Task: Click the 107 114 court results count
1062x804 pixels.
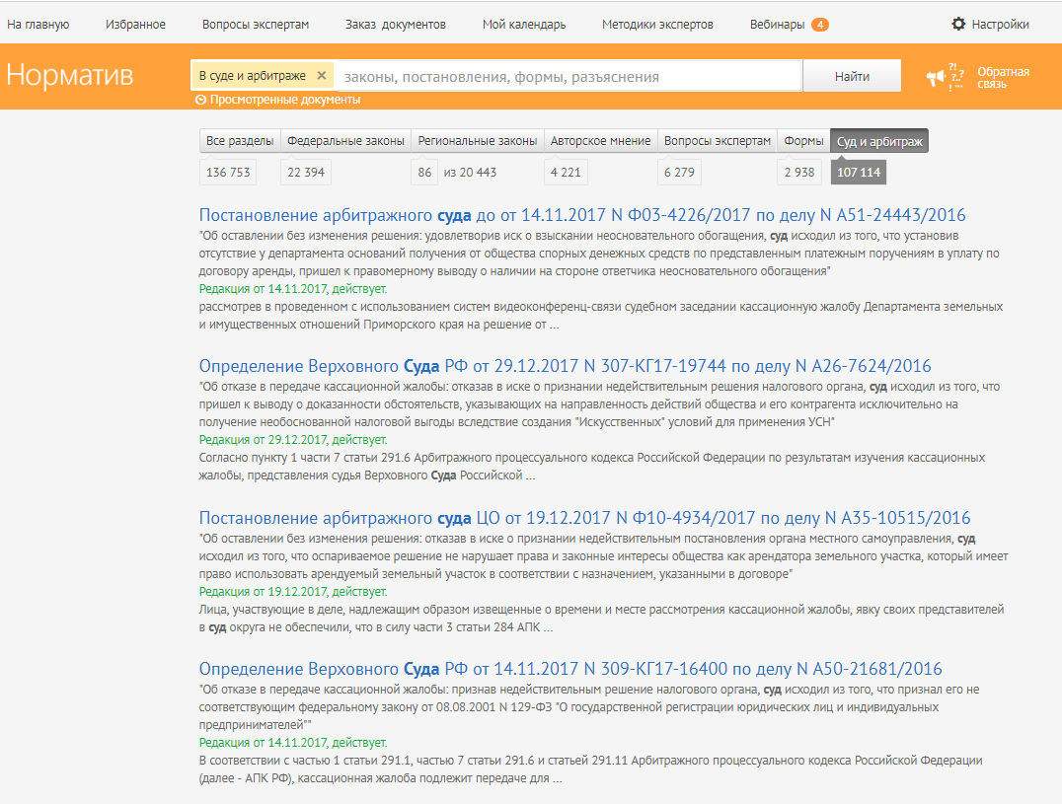Action: pos(858,173)
